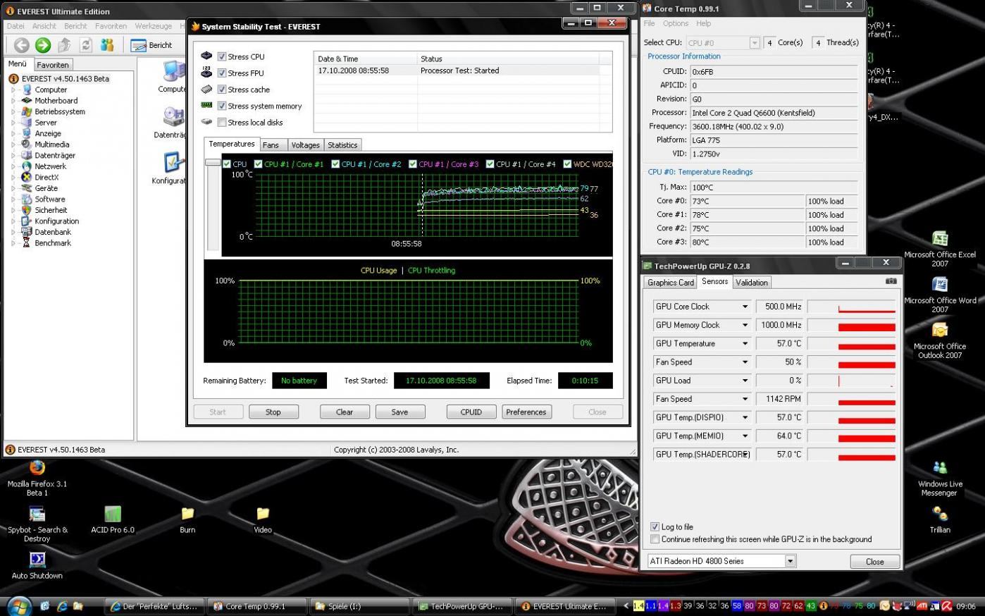Click the DirectX tree icon
The image size is (985, 616).
point(27,178)
